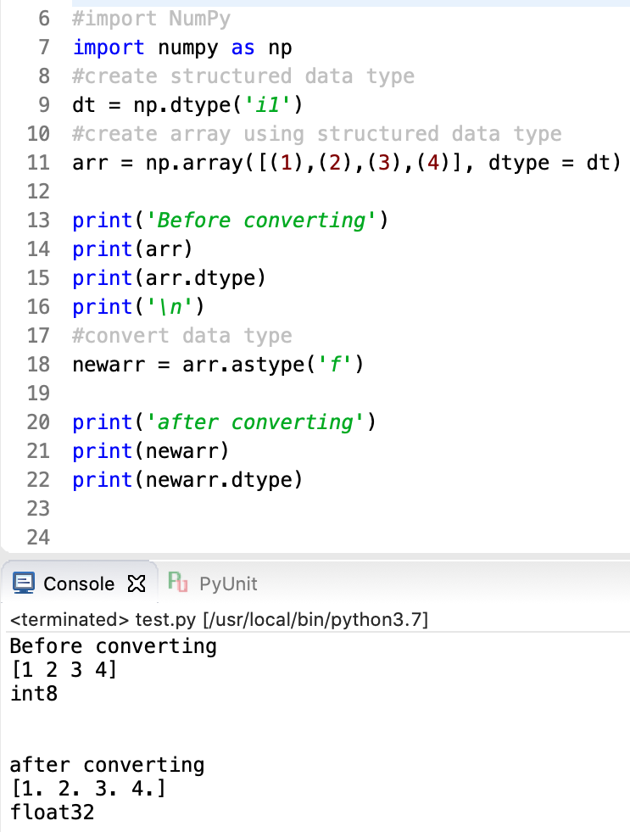Select the Console tab label

(x=78, y=584)
